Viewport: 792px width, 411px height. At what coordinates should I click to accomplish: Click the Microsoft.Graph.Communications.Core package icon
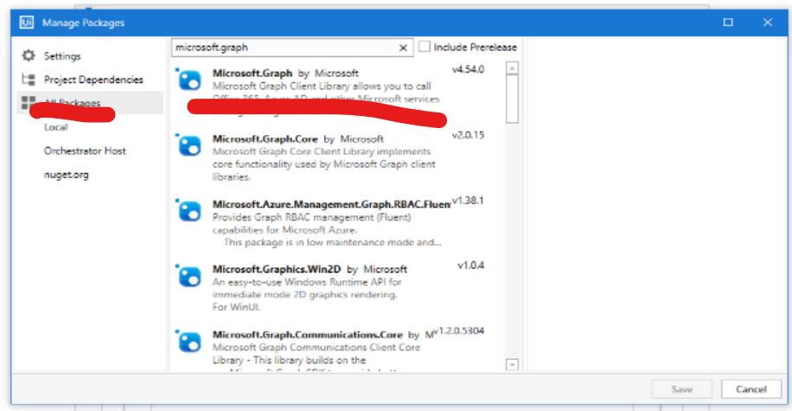(189, 342)
